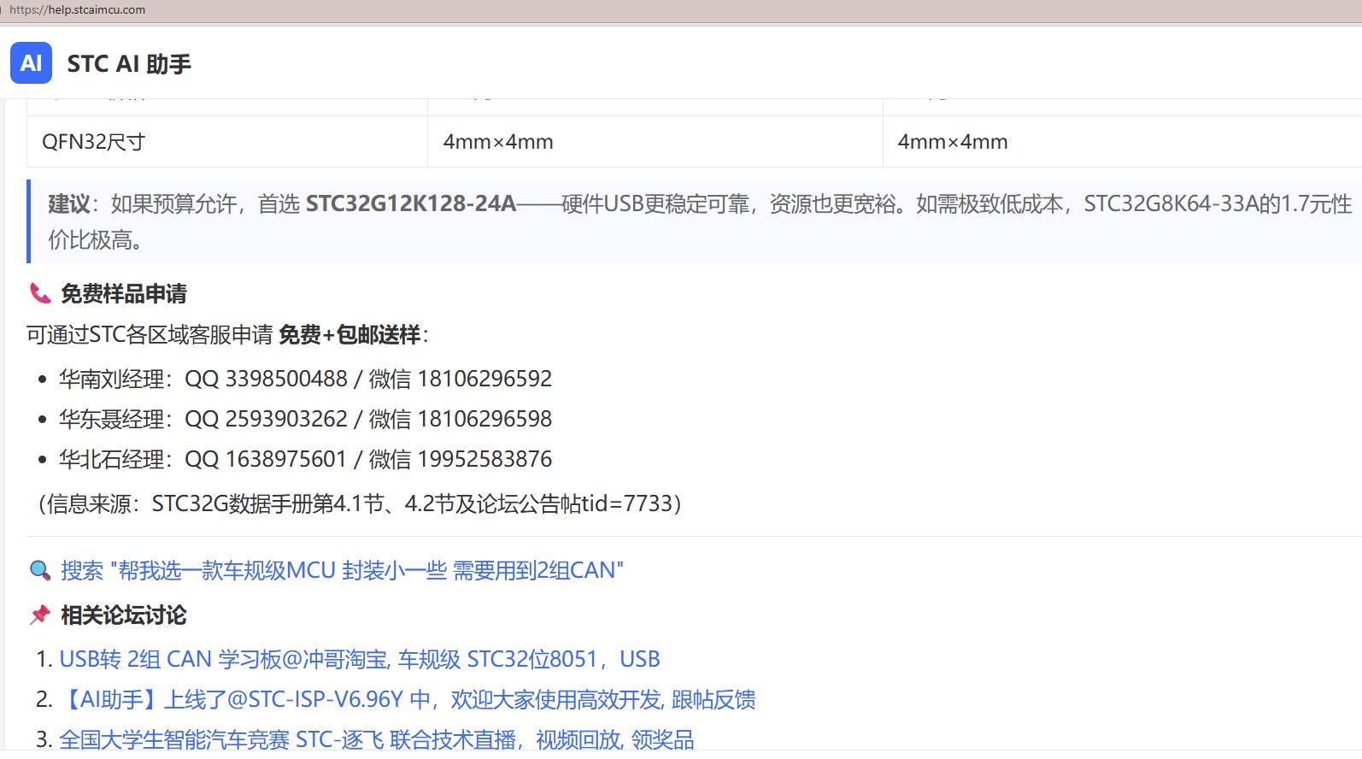Viewport: 1362px width, 759px height.
Task: Click the magnifier icon next to 搜索 link
Action: [x=40, y=570]
